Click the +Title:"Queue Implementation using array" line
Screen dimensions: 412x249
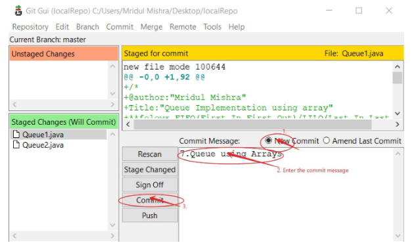click(228, 108)
